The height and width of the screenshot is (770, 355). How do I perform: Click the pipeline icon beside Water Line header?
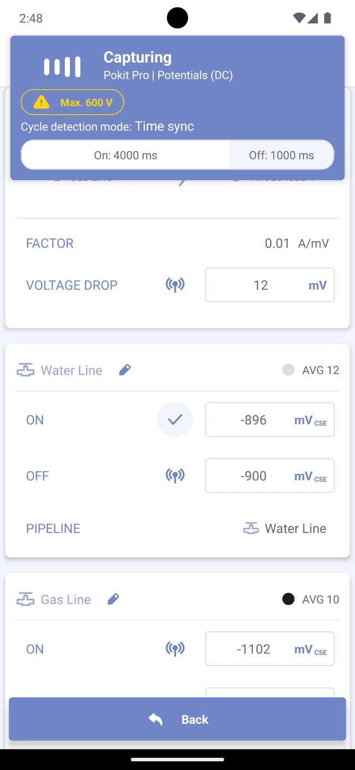[26, 370]
